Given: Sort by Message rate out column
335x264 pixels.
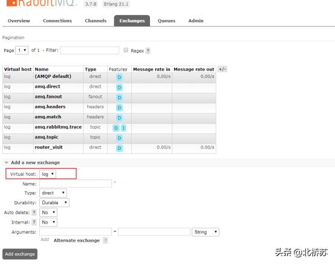Looking at the screenshot, I should tap(194, 69).
